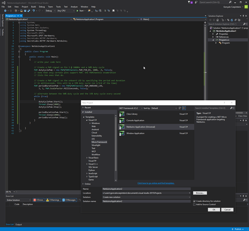
Task: Click the help question mark in New Project dialog
Action: pyautogui.click(x=224, y=103)
